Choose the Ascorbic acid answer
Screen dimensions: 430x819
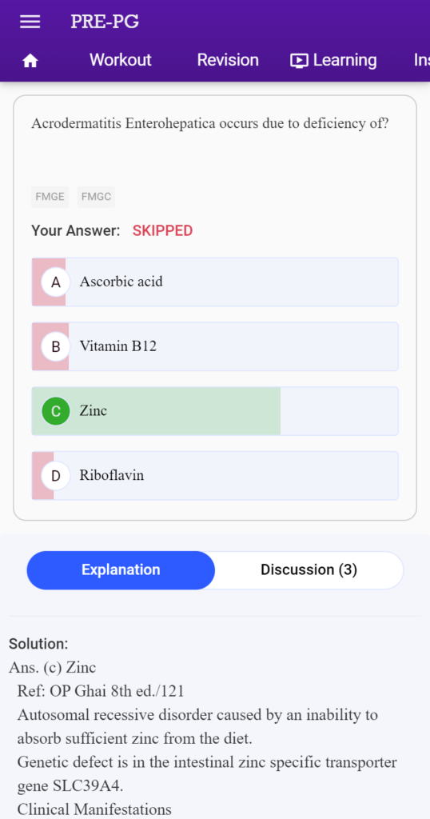coord(215,282)
